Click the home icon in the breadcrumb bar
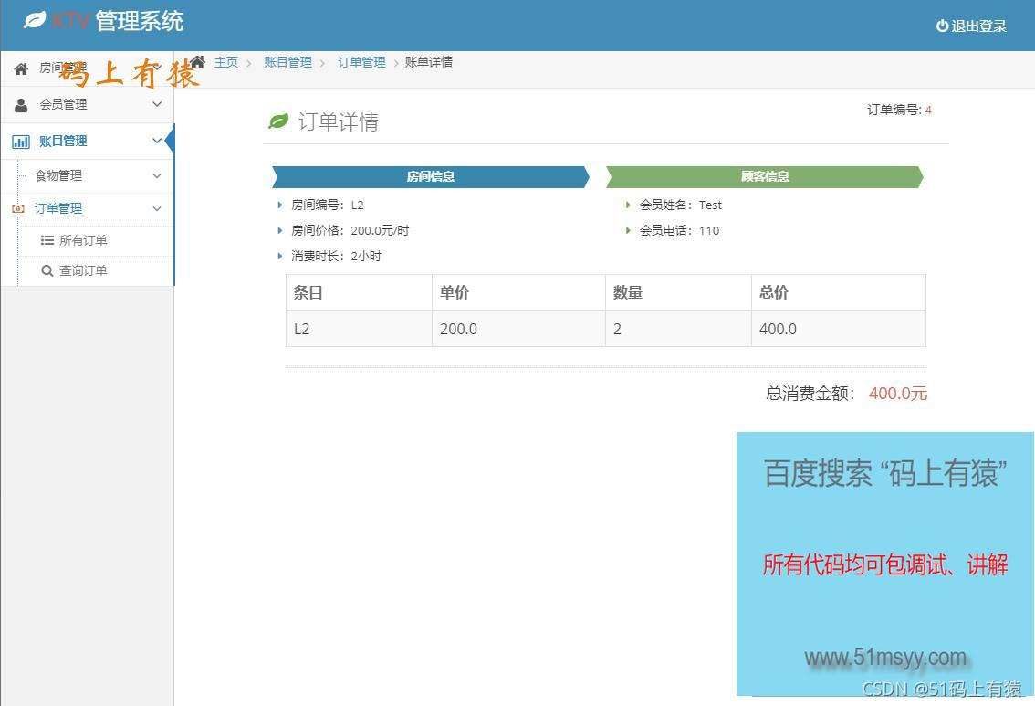This screenshot has width=1035, height=706. click(198, 60)
